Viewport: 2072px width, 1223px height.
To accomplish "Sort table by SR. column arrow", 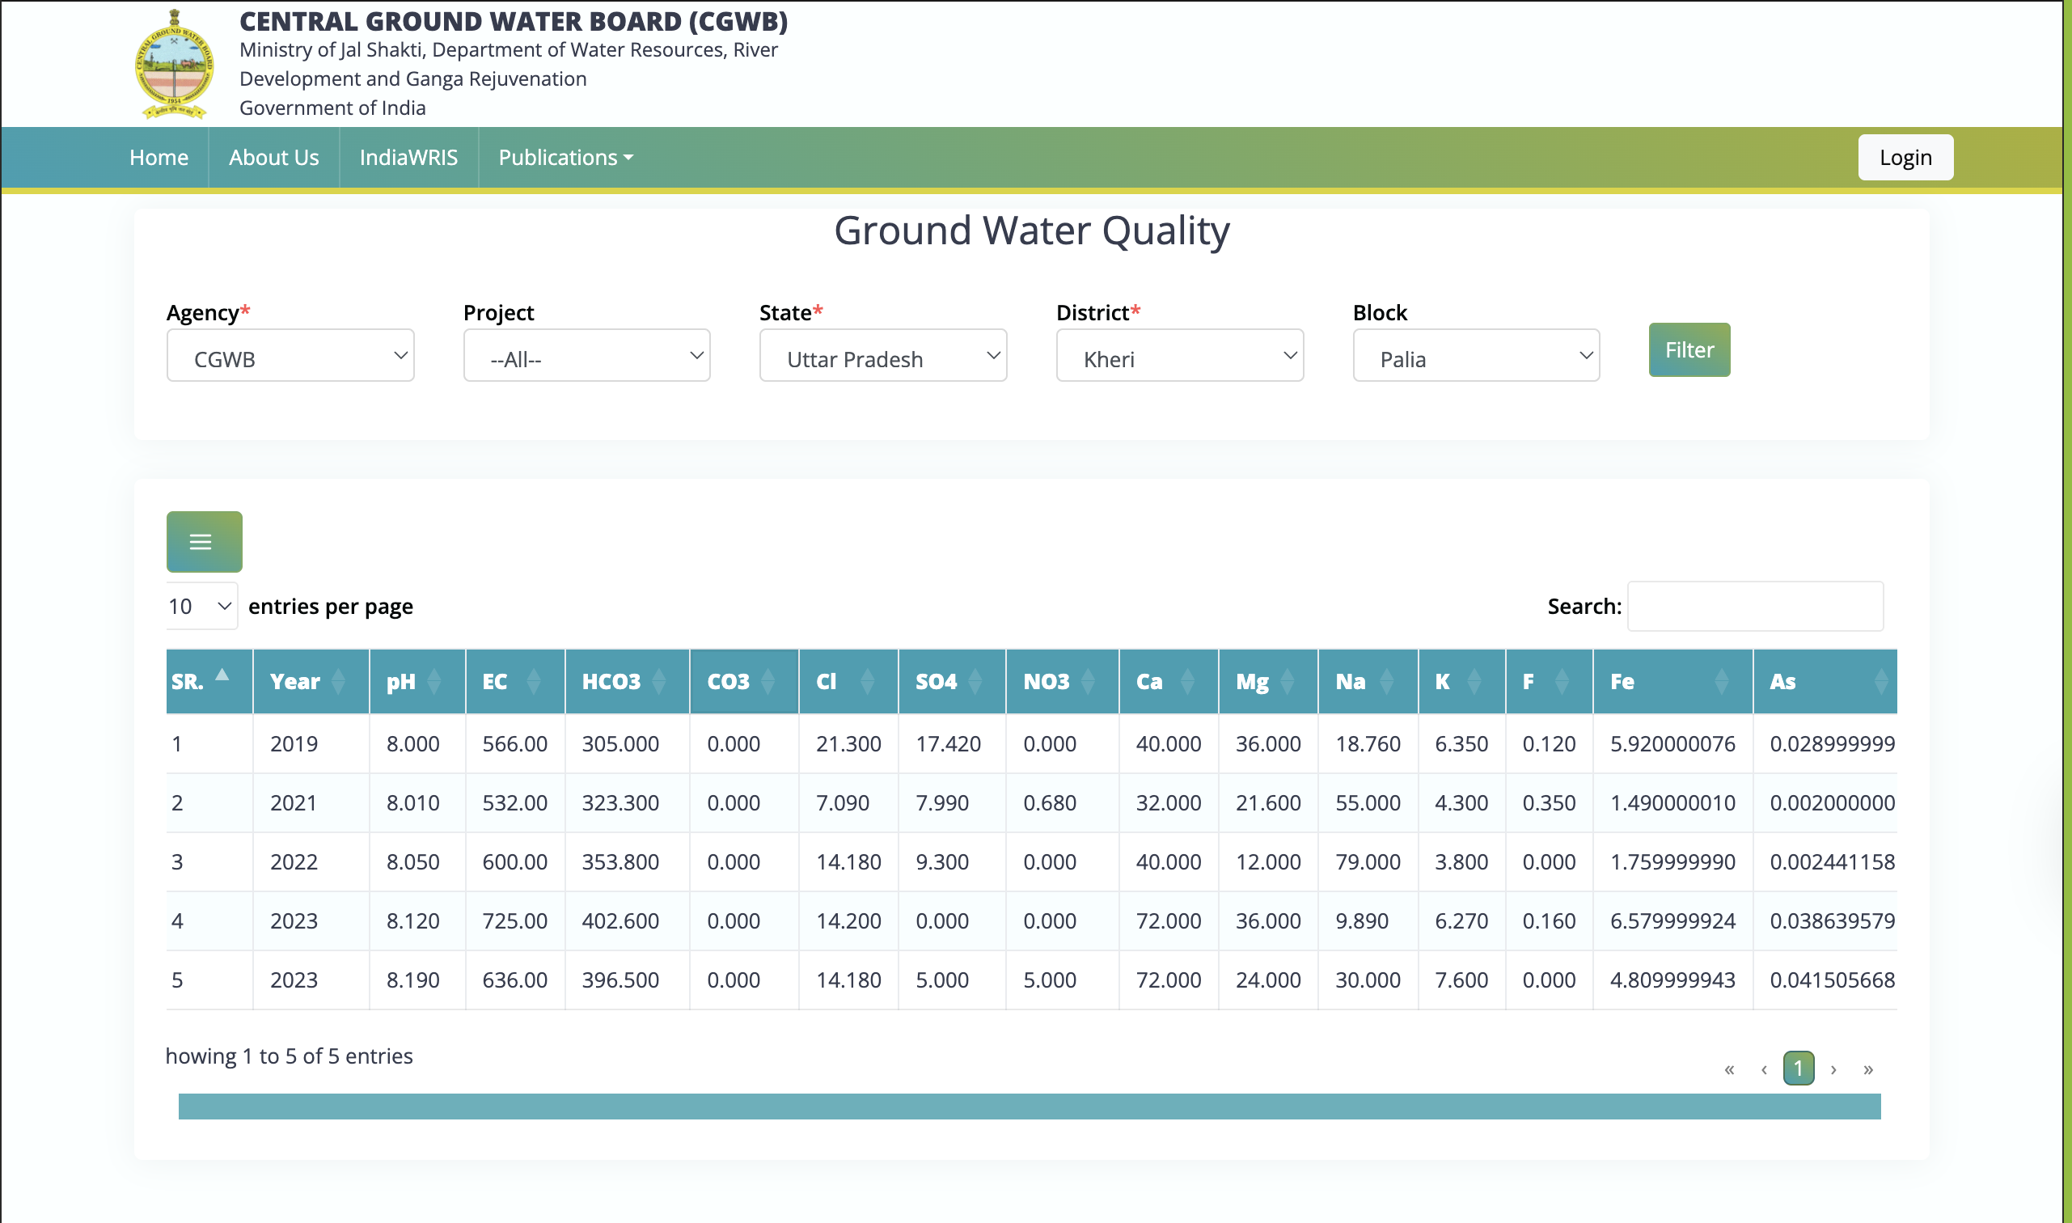I will pyautogui.click(x=222, y=675).
